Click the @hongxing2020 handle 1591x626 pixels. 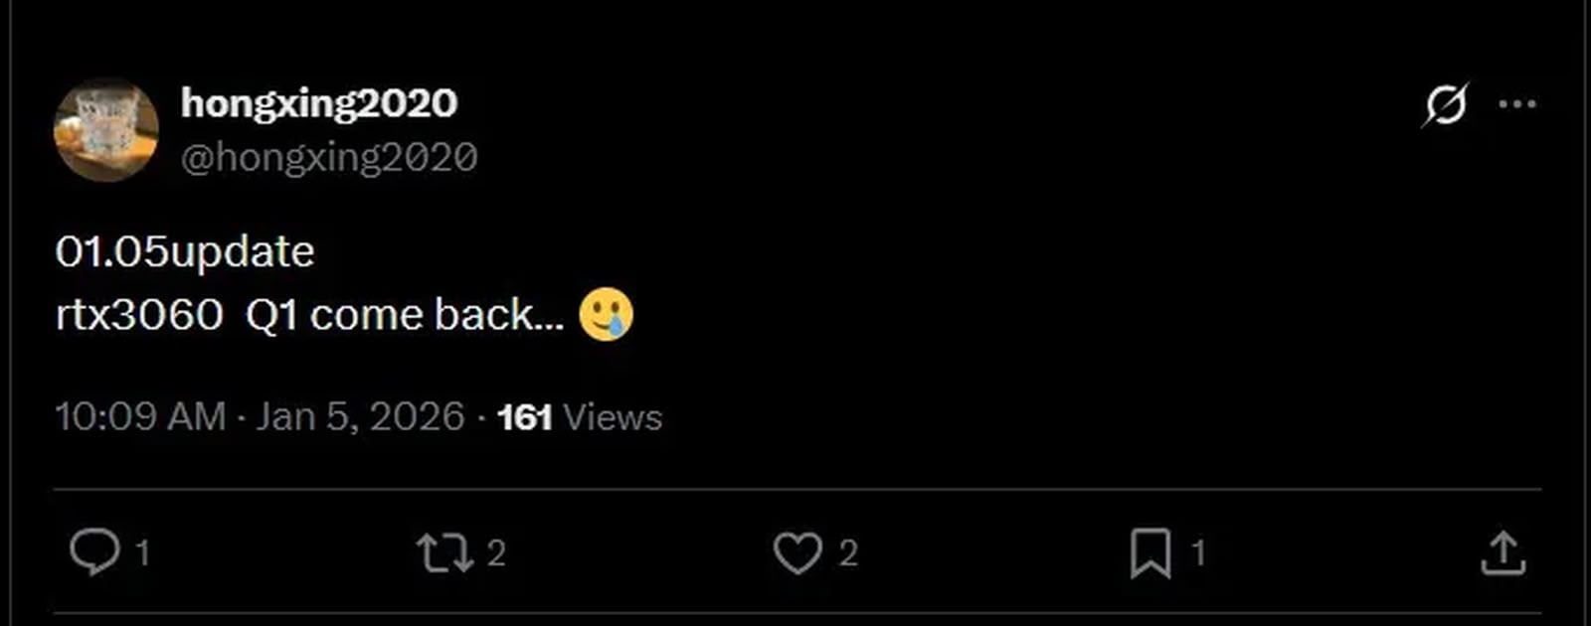(x=329, y=157)
